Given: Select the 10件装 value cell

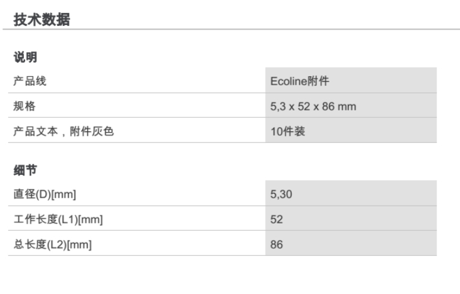Looking at the screenshot, I should click(288, 131).
